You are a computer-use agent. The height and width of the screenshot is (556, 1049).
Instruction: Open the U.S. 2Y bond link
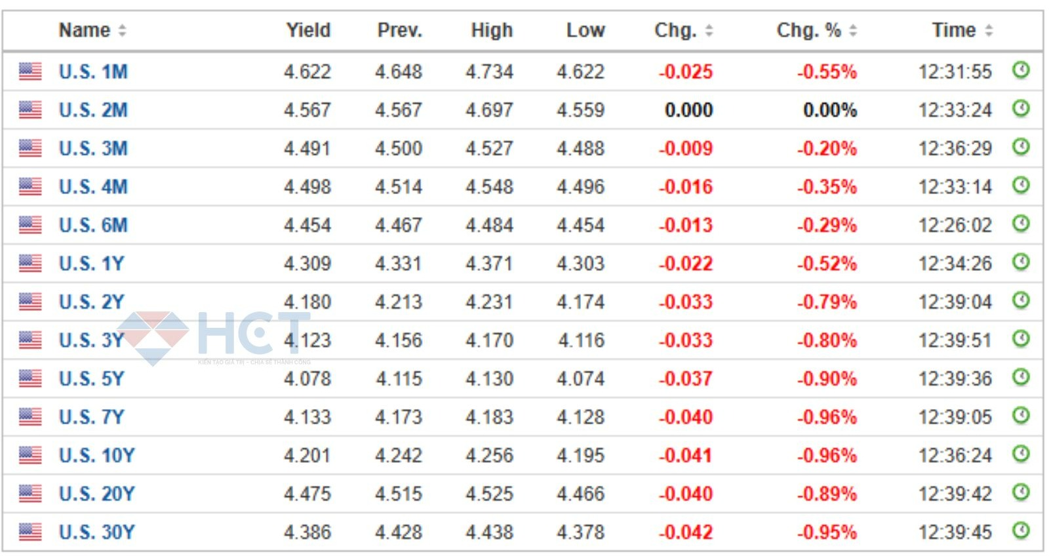pyautogui.click(x=91, y=302)
